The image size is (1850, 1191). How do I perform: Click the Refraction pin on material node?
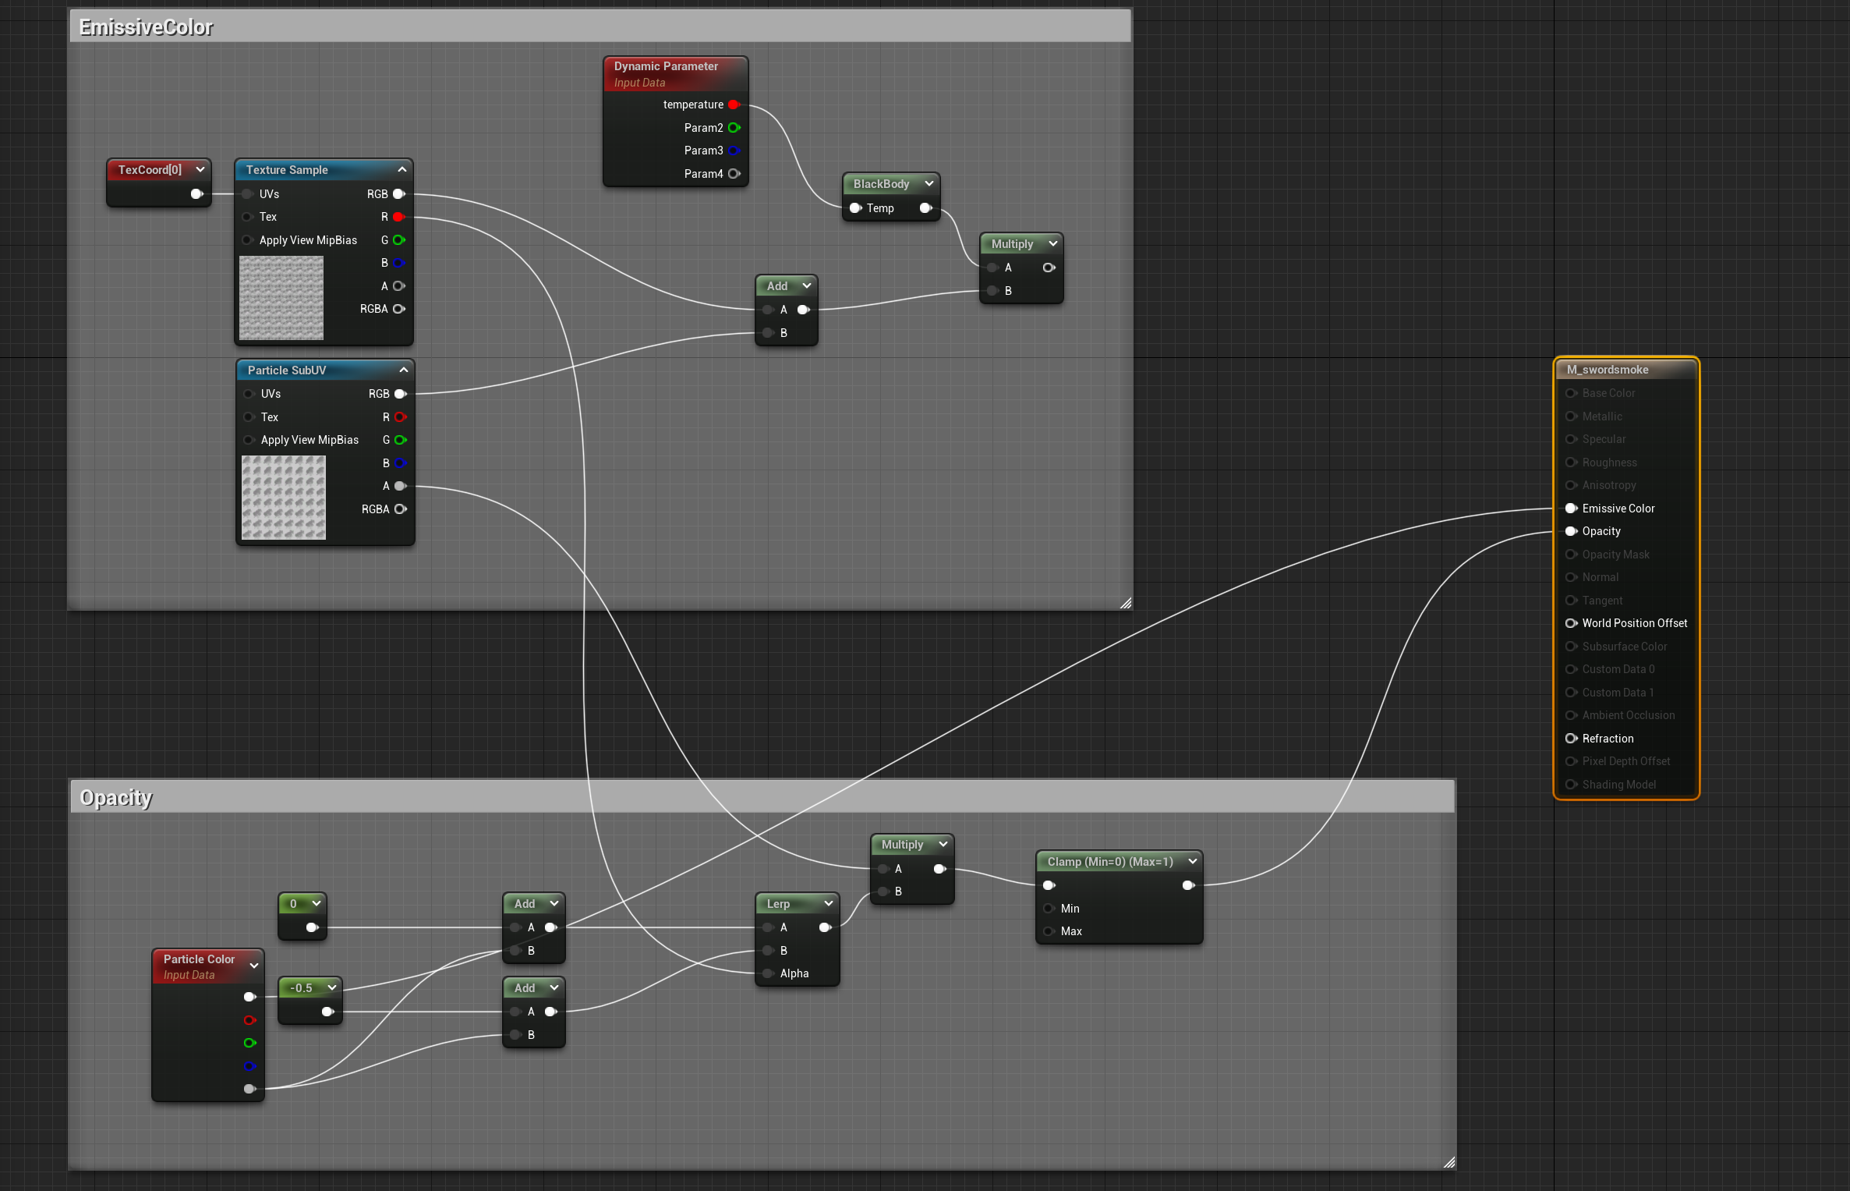point(1571,739)
